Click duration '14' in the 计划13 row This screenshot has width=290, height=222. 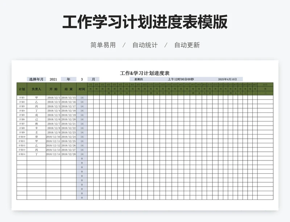pos(82,150)
